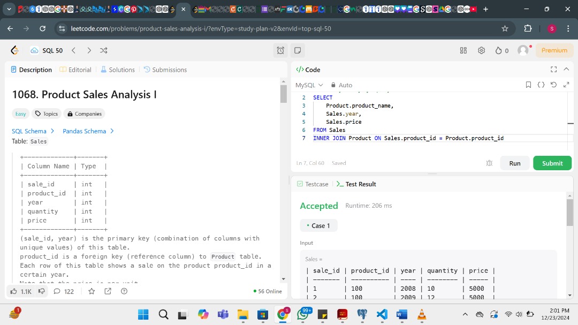The width and height of the screenshot is (578, 325).
Task: Reset code to default icon
Action: (554, 85)
